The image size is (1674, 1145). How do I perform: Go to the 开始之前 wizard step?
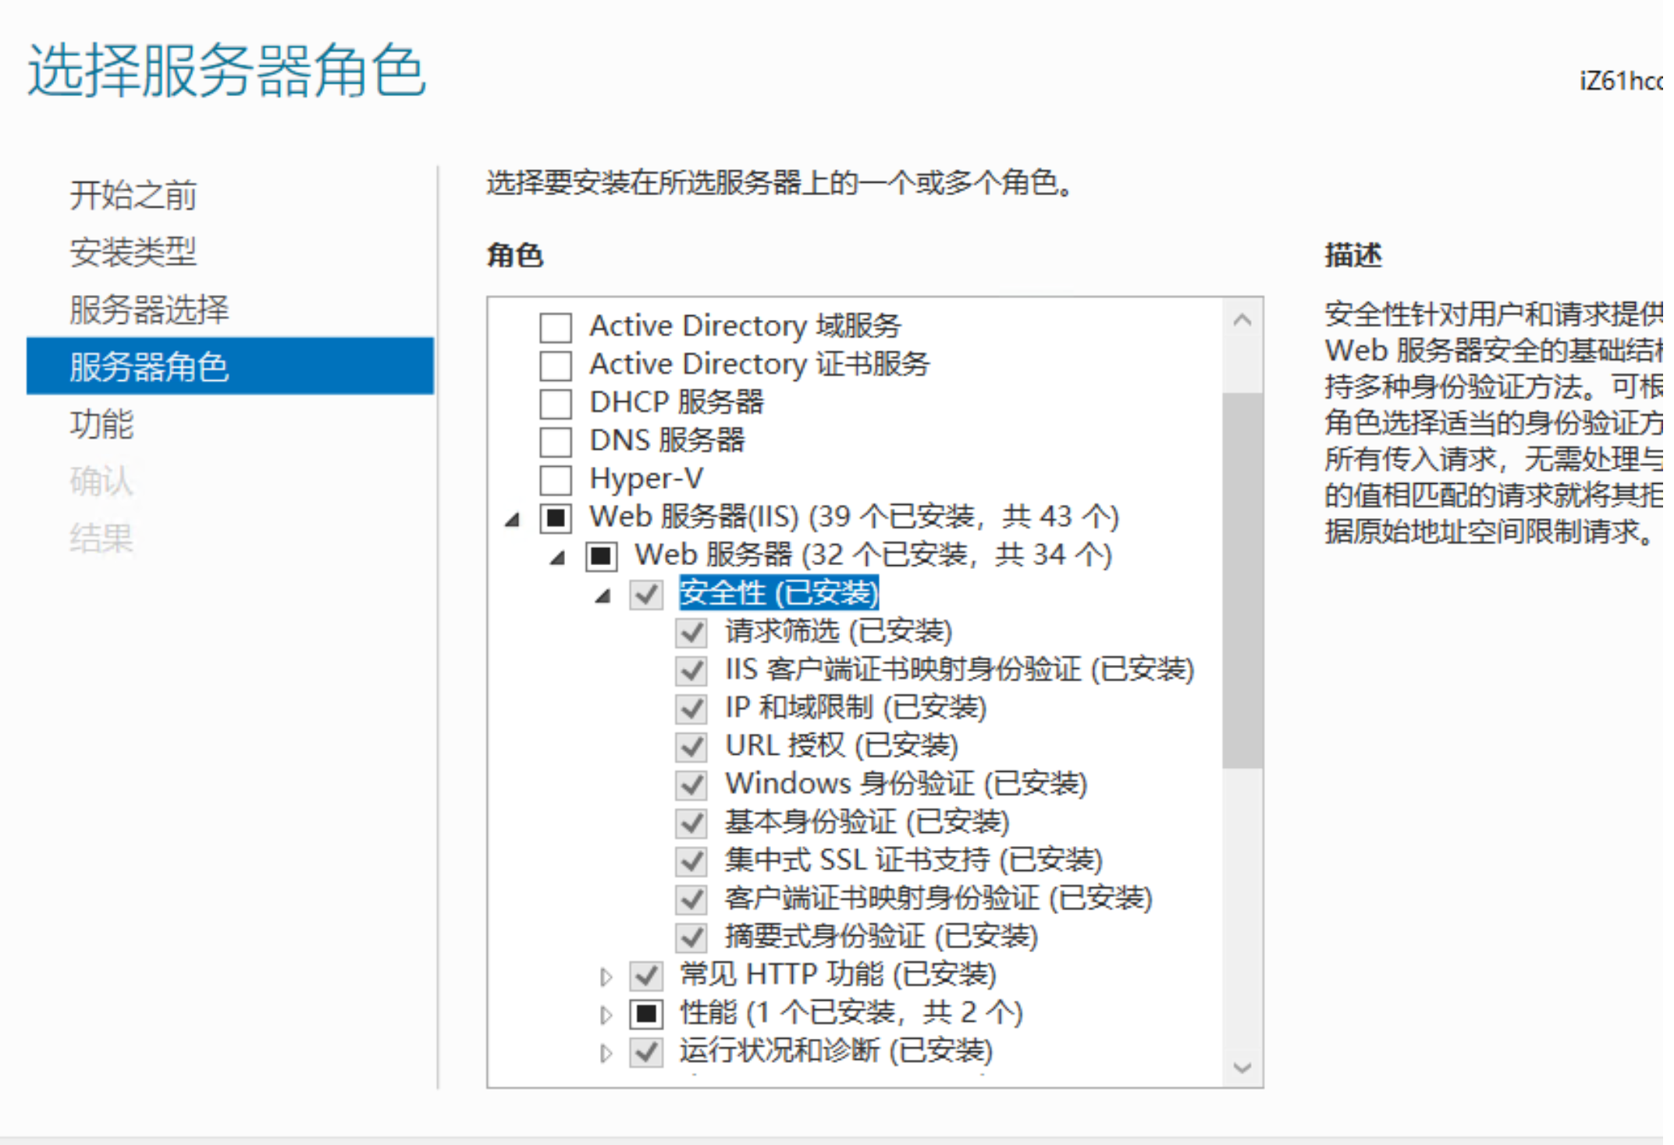(x=133, y=195)
